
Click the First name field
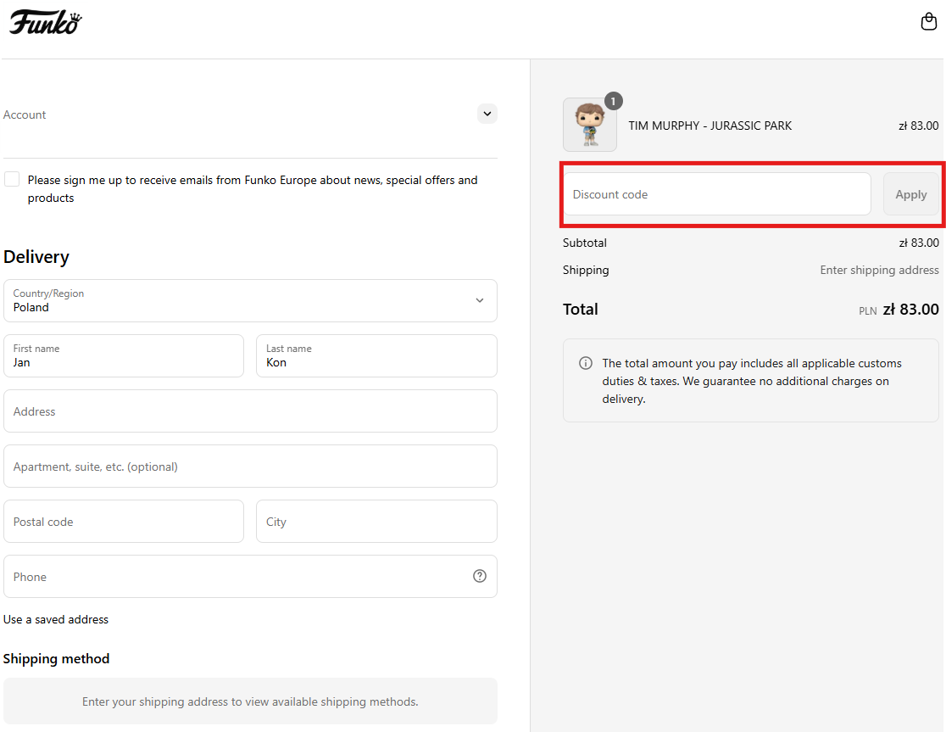point(124,356)
